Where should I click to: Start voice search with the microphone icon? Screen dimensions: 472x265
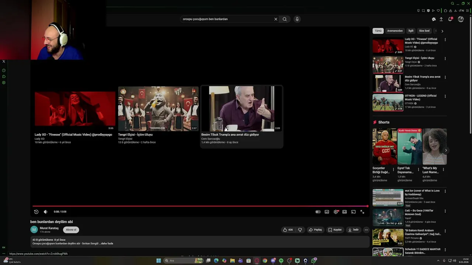point(297,19)
